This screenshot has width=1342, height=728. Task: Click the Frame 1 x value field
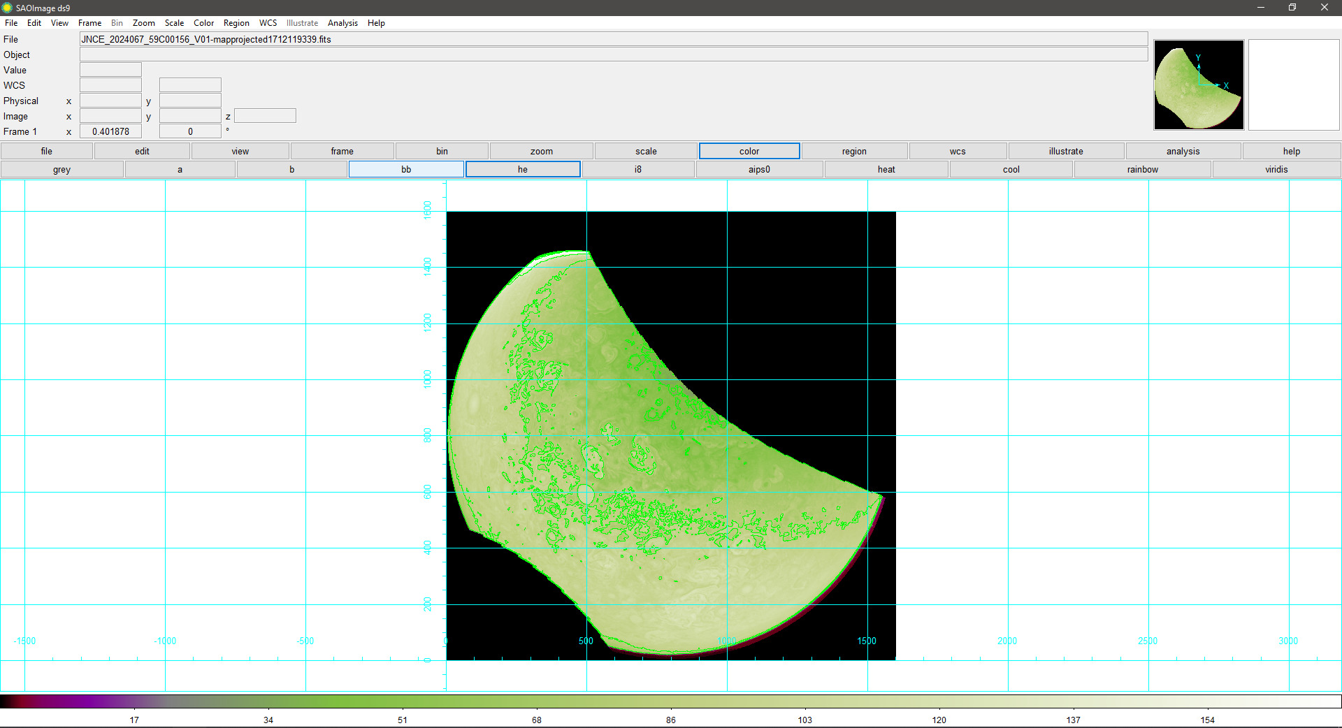(110, 131)
